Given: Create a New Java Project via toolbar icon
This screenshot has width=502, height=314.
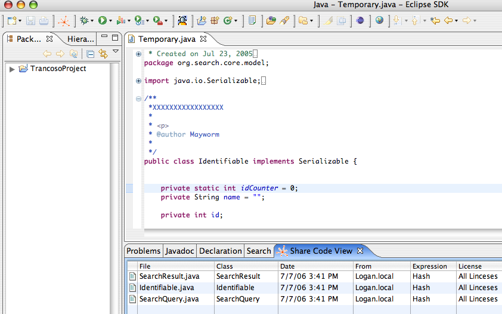Looking at the screenshot, I should pyautogui.click(x=202, y=21).
